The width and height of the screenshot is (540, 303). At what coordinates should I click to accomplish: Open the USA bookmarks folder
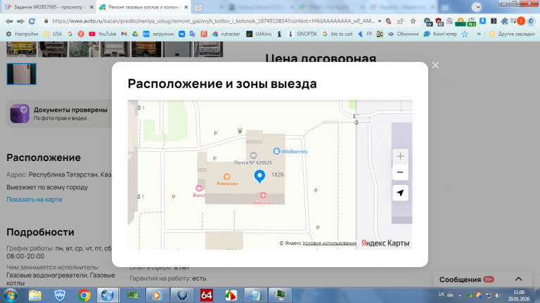(x=53, y=34)
